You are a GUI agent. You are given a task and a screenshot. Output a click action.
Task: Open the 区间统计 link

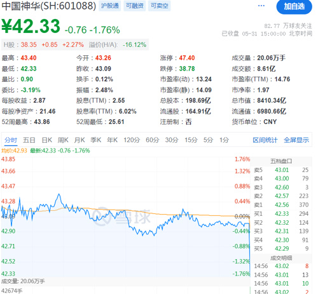(265, 140)
